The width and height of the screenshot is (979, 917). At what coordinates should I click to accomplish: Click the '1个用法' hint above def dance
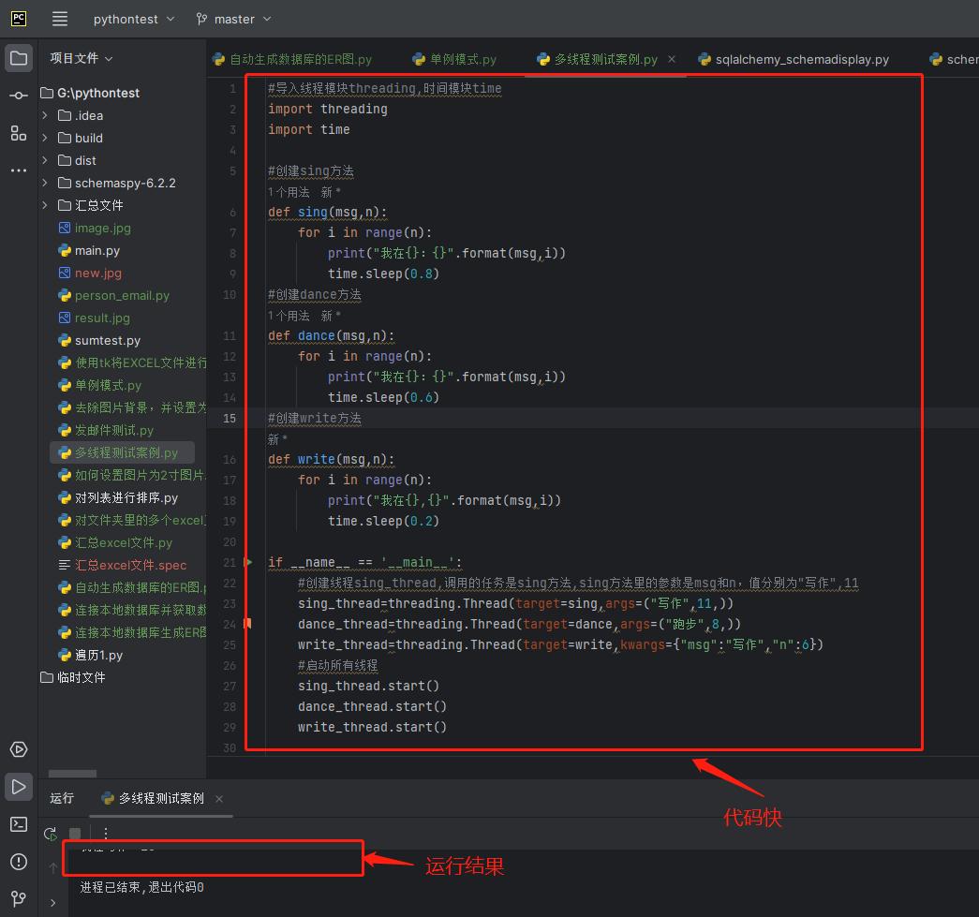click(x=289, y=316)
